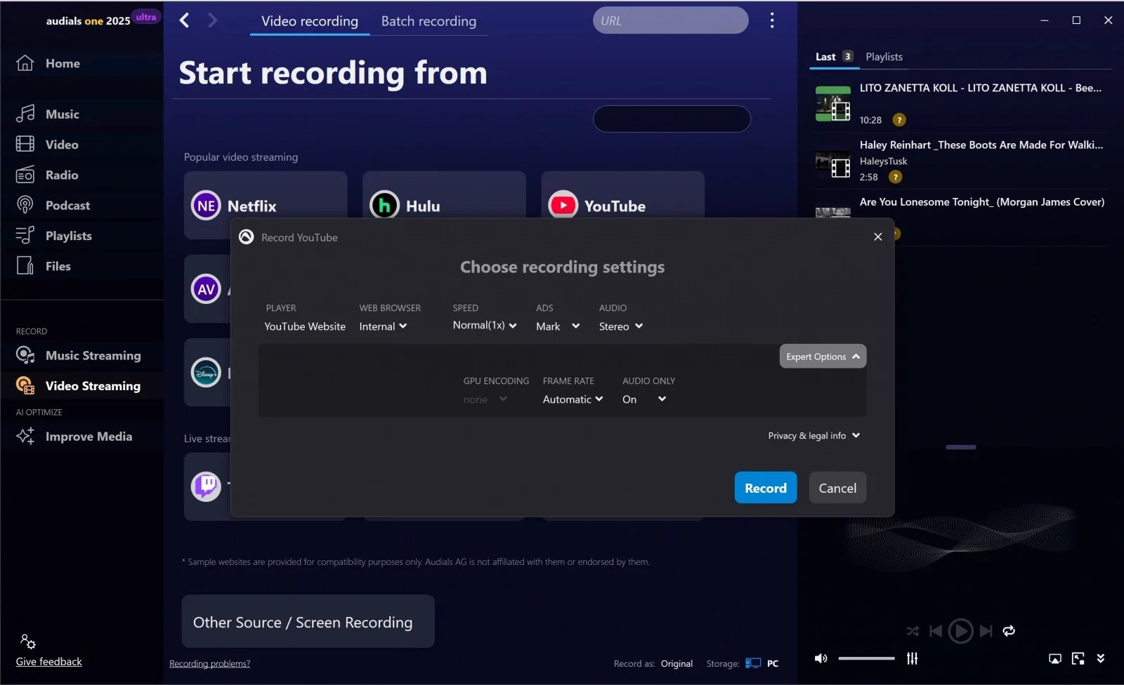
Task: Open the Radio section
Action: (63, 175)
